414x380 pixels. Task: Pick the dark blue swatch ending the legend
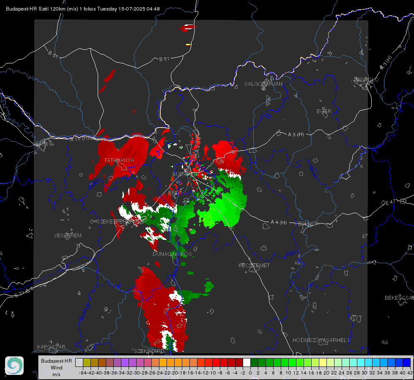tap(407, 363)
